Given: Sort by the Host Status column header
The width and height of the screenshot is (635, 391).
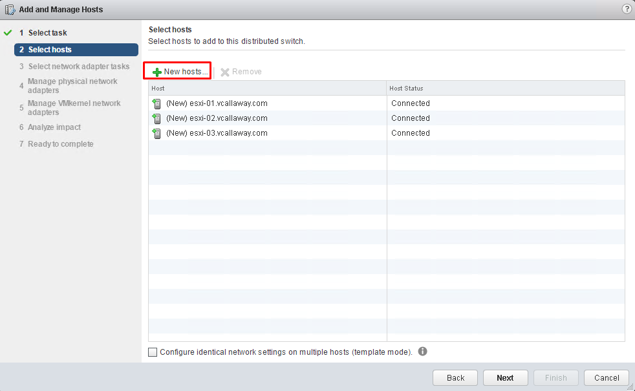Looking at the screenshot, I should pyautogui.click(x=506, y=89).
